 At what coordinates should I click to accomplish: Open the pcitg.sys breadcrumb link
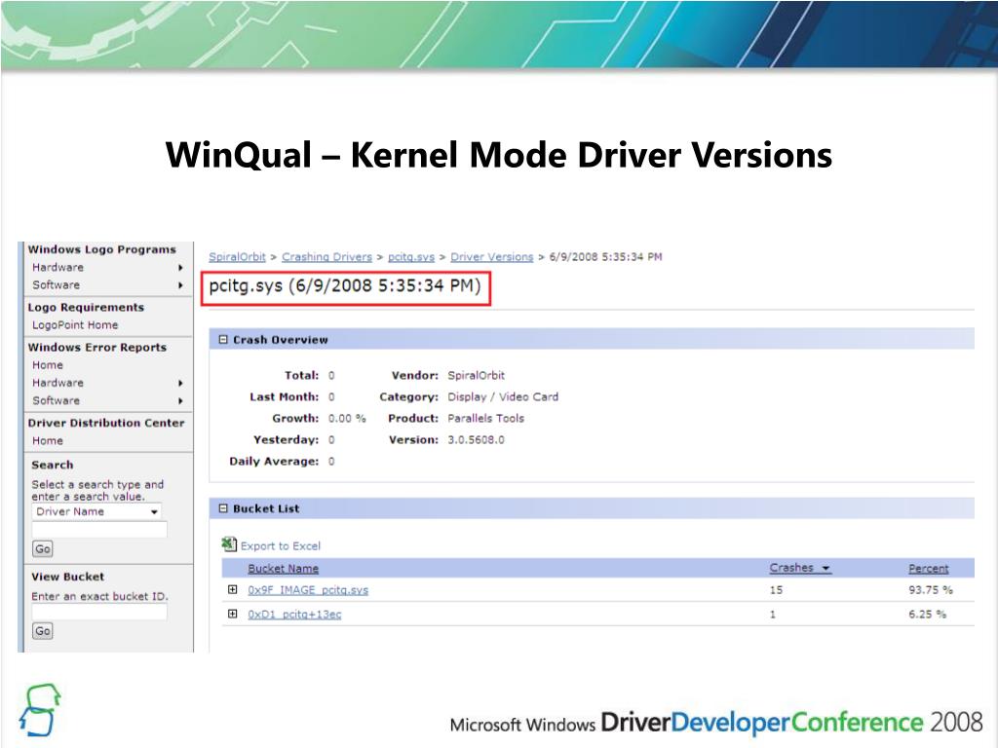(411, 257)
